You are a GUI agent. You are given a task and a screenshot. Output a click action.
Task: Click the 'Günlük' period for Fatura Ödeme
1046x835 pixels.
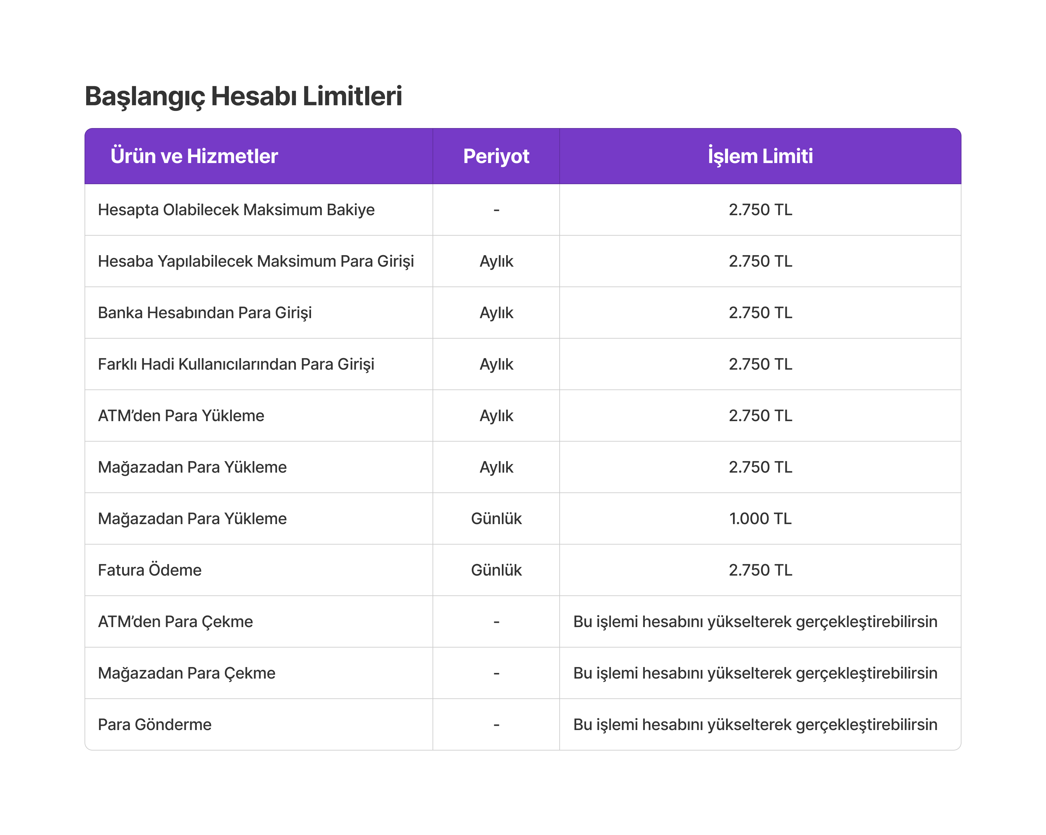(496, 570)
